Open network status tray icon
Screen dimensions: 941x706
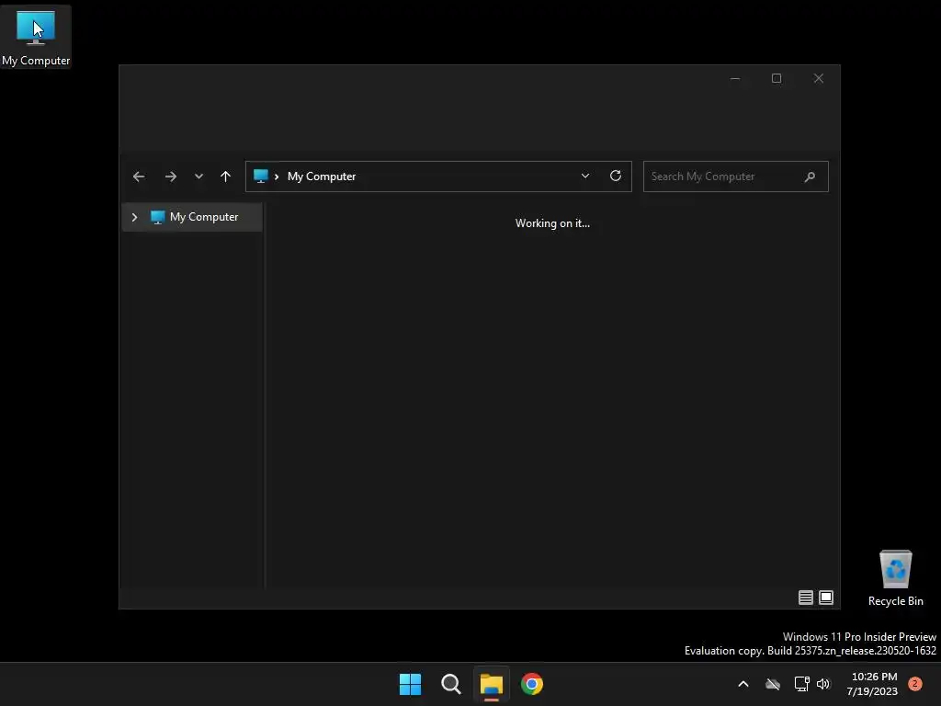pyautogui.click(x=801, y=684)
